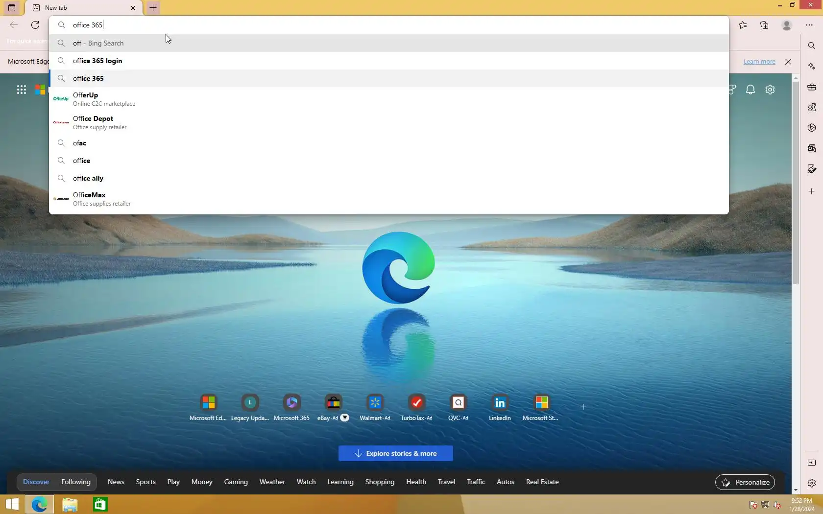Select OfficeMax suggestion
The image size is (823, 514).
[x=389, y=199]
